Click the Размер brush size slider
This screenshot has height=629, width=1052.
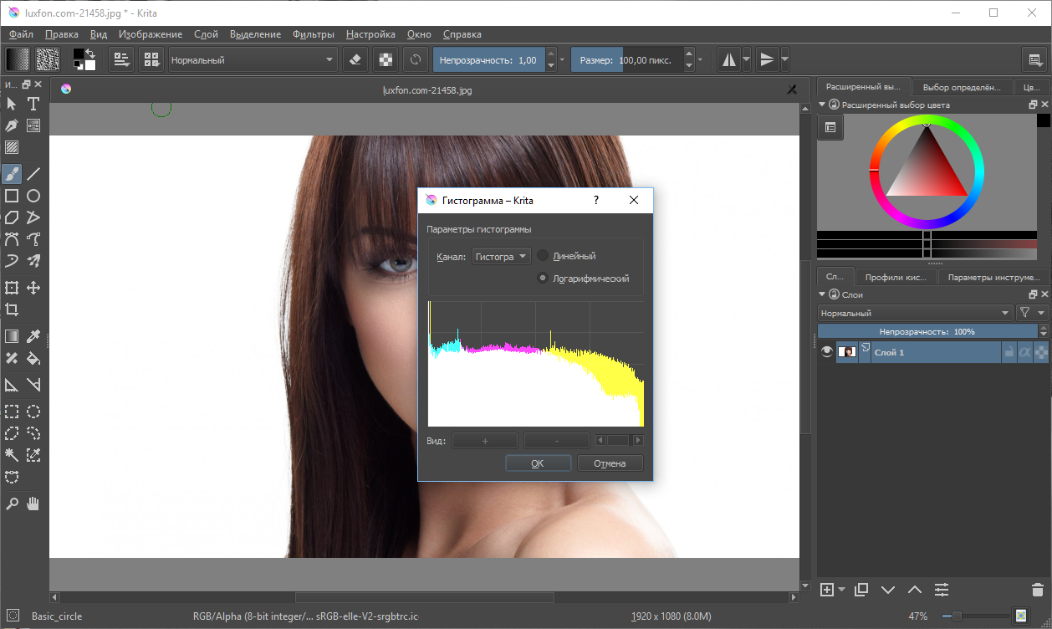point(627,59)
